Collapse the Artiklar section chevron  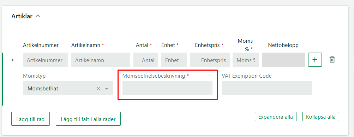[38, 16]
